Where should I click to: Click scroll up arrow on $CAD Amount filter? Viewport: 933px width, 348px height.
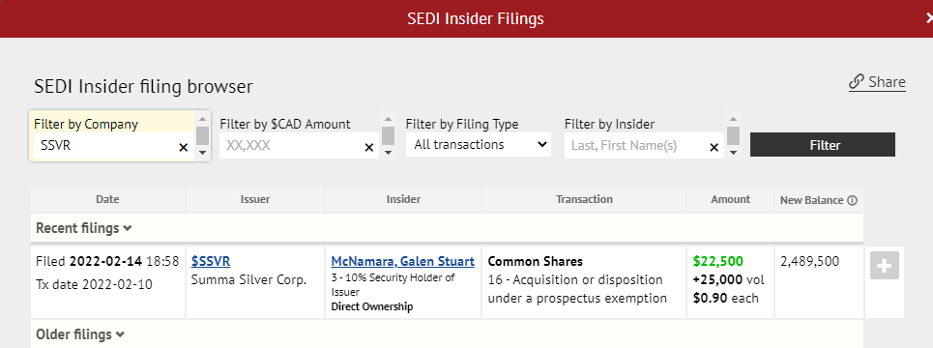click(x=389, y=118)
